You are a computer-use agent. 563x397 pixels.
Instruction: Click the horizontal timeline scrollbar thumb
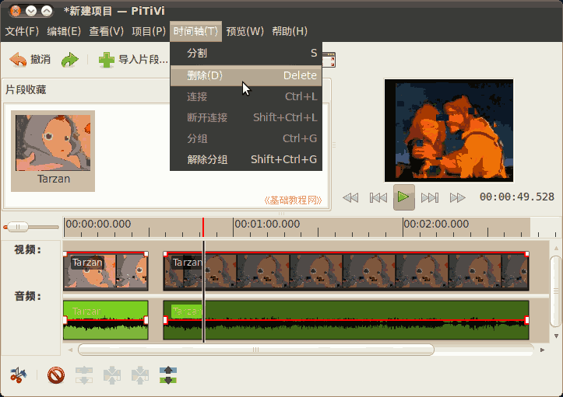click(x=255, y=350)
